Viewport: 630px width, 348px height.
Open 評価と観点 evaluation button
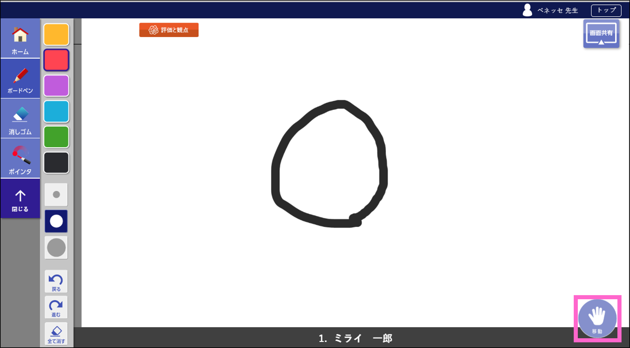coord(169,30)
